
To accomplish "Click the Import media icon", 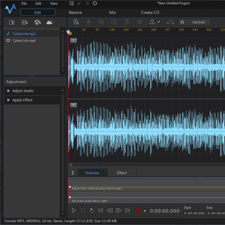I will pos(12,22).
